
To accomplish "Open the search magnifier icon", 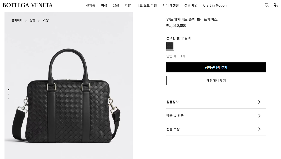I will pos(267,5).
